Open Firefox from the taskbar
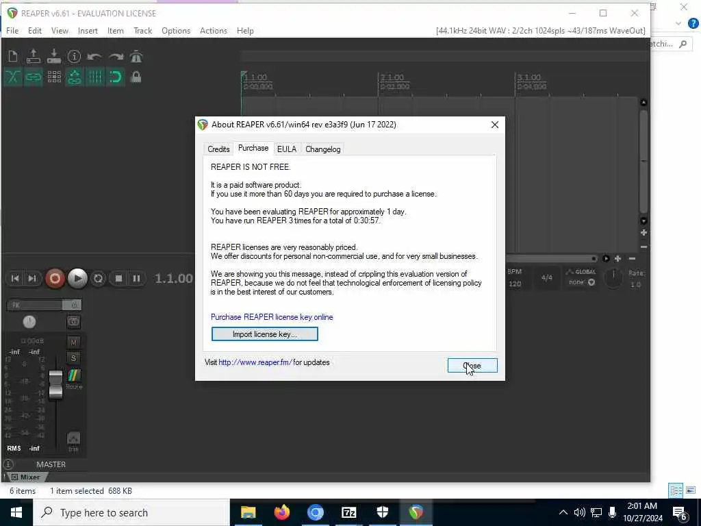Viewport: 701px width, 526px height. [x=281, y=512]
